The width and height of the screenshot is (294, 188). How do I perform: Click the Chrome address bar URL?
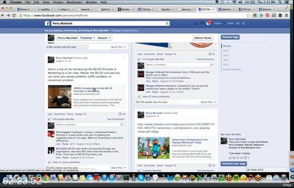tap(55, 16)
